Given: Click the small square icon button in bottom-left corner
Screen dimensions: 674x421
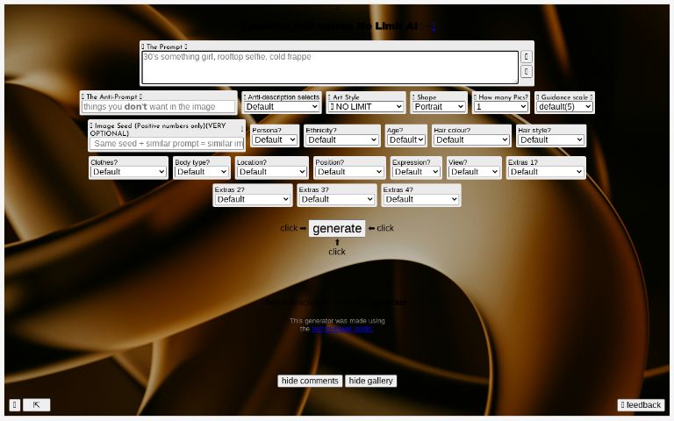Looking at the screenshot, I should point(15,405).
